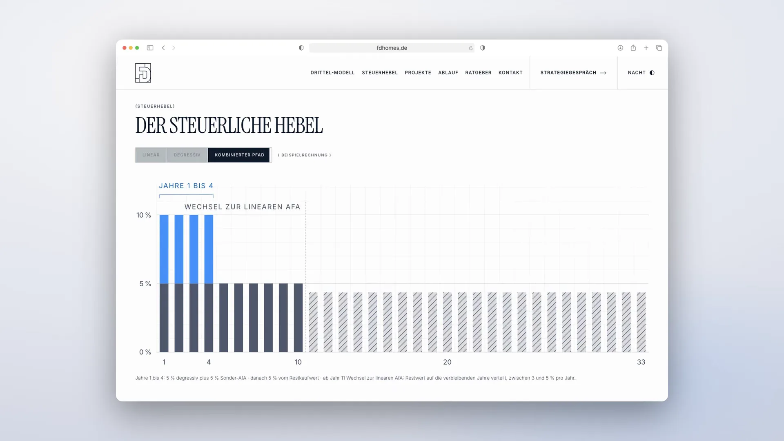Viewport: 784px width, 441px height.
Task: Click the 10 % axis label
Action: (144, 215)
